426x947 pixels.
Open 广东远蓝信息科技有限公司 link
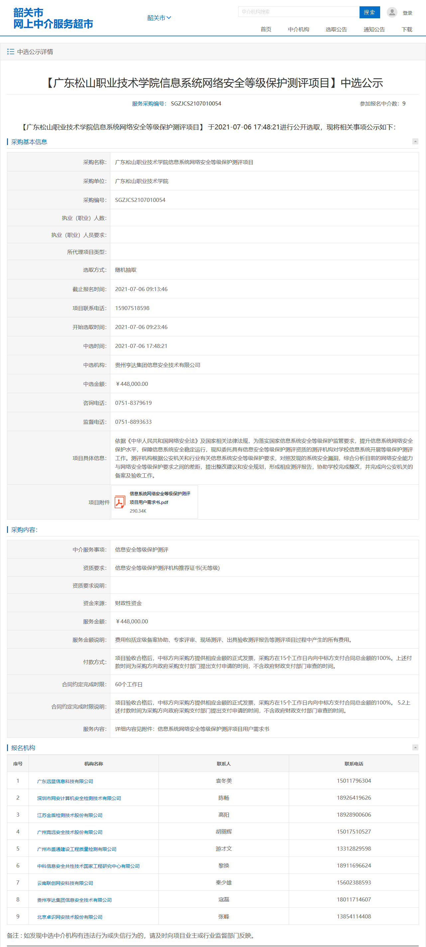[65, 781]
